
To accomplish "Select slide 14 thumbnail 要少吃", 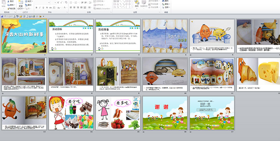I will (71, 113).
